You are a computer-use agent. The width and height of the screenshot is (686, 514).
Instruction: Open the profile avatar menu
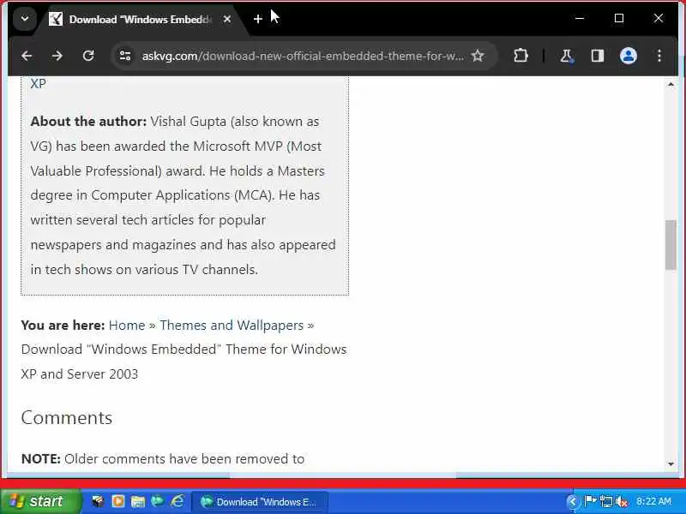pyautogui.click(x=629, y=56)
